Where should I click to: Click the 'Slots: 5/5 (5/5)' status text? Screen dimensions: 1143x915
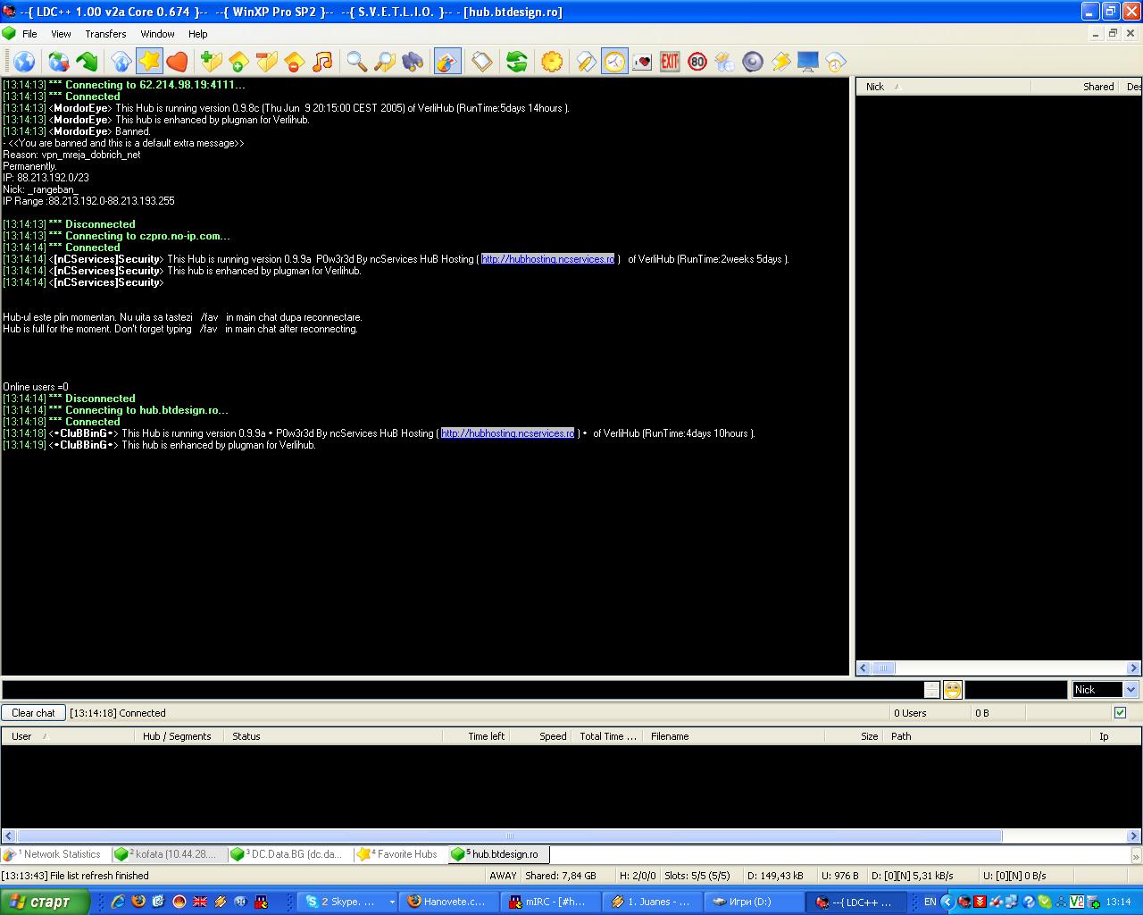pyautogui.click(x=697, y=876)
